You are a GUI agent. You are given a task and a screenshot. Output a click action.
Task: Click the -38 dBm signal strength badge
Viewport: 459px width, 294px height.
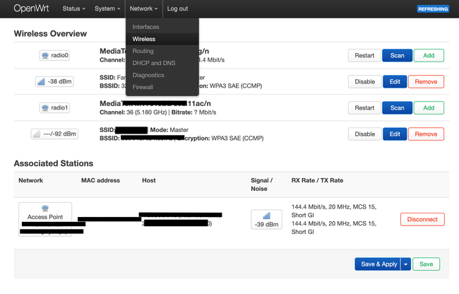pyautogui.click(x=54, y=81)
